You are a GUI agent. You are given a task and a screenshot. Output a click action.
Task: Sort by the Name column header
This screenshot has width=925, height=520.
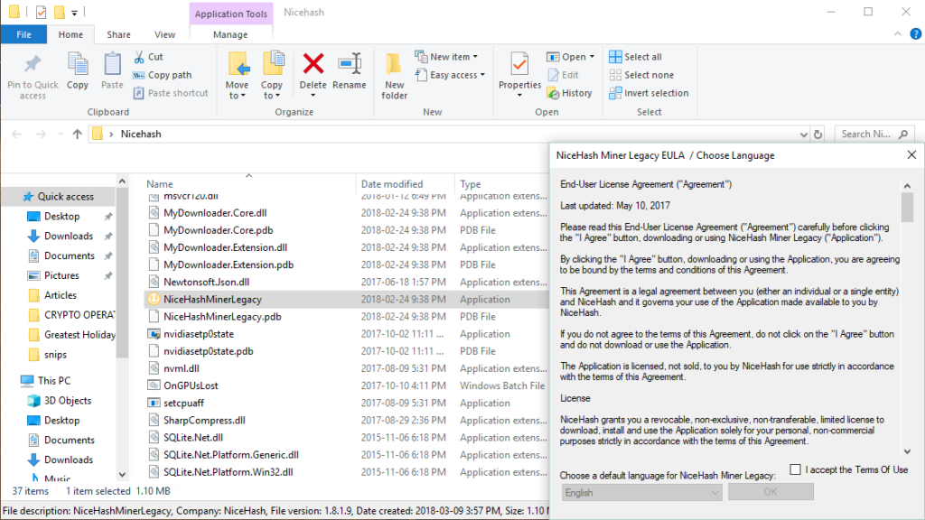160,184
